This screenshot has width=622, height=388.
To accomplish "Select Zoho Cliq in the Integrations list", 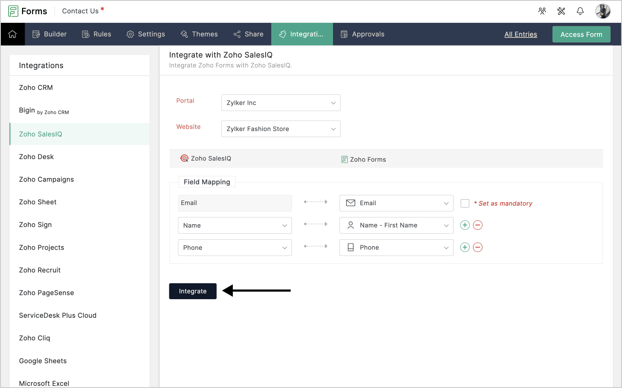I will coord(79,338).
